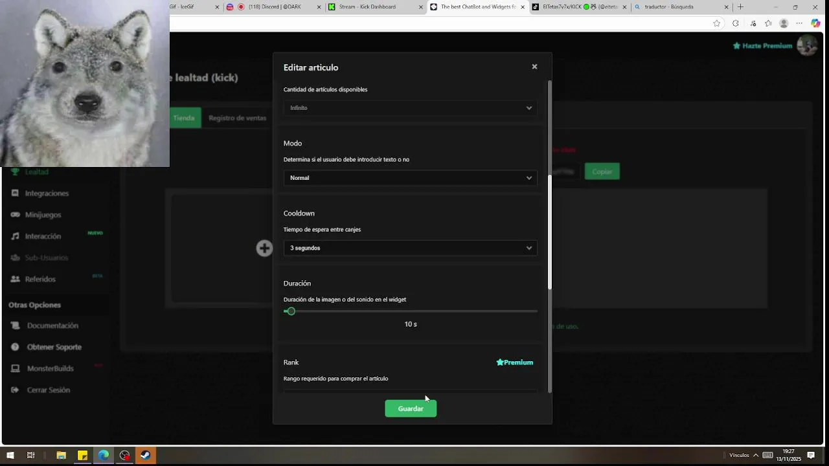Switch to the Stream - Kick Dashboard tab
The height and width of the screenshot is (466, 829).
pyautogui.click(x=376, y=7)
